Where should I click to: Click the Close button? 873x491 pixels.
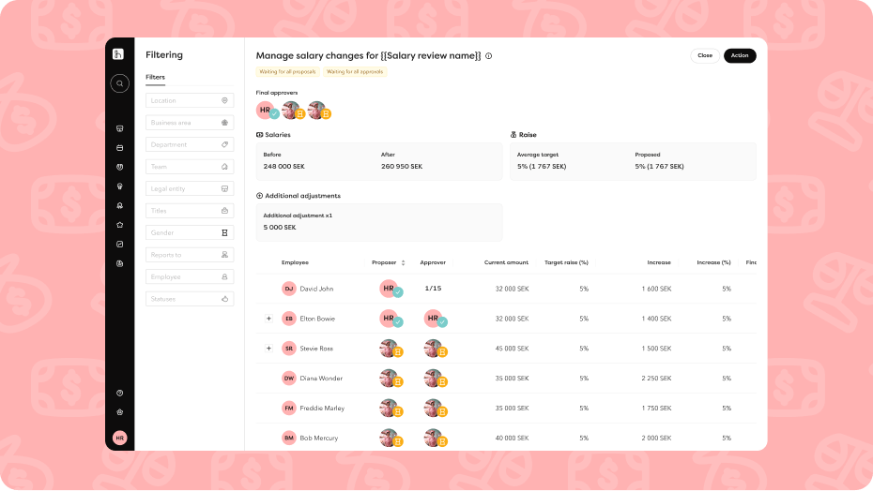coord(705,55)
